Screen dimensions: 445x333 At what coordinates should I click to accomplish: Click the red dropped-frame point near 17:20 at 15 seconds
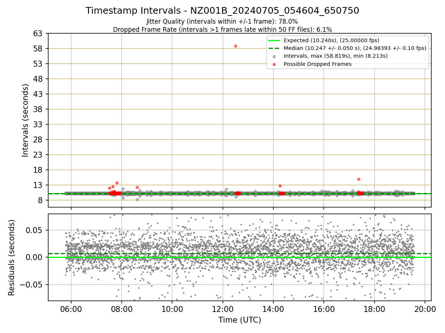click(x=359, y=179)
